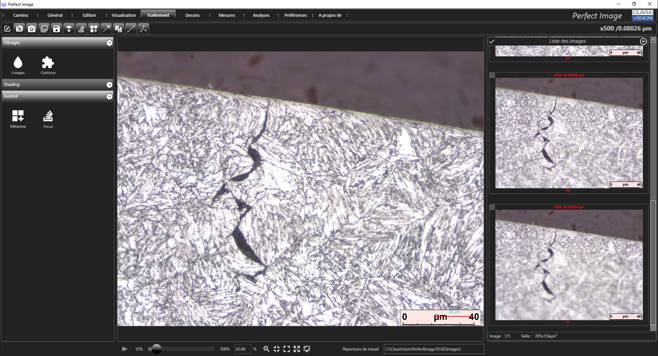
Task: Open the Dessins tab
Action: click(192, 15)
